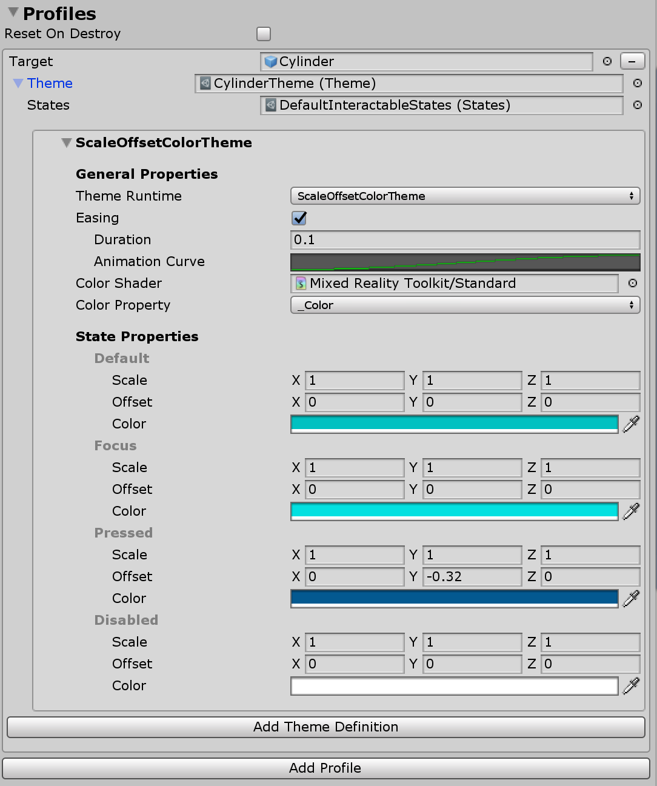Open the Pressed state color swatch
The height and width of the screenshot is (786, 657).
click(x=455, y=598)
